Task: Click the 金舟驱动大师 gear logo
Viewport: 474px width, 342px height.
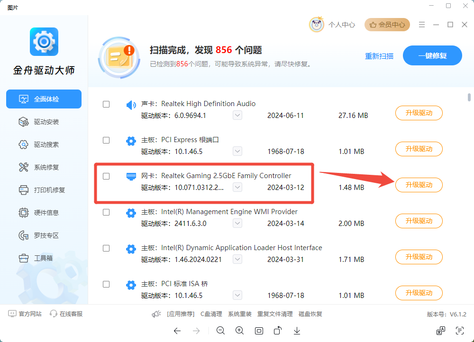Action: tap(44, 42)
